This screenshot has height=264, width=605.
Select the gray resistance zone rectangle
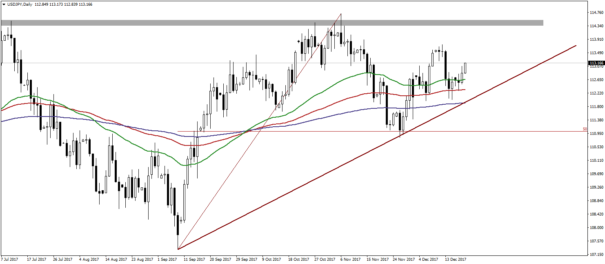(272, 23)
